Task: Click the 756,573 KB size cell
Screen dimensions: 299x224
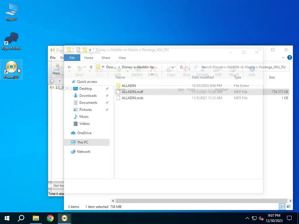Action: [280, 92]
